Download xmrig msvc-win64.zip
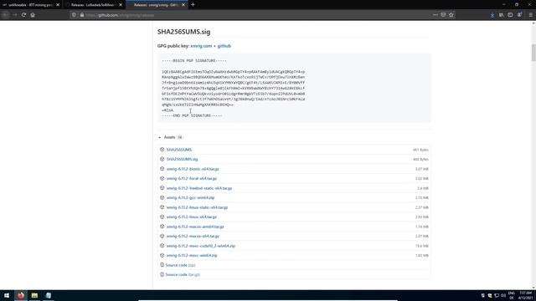This screenshot has width=536, height=301. 192,255
